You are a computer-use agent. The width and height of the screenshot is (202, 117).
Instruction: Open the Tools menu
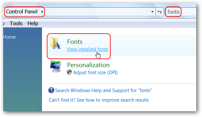coord(16,24)
